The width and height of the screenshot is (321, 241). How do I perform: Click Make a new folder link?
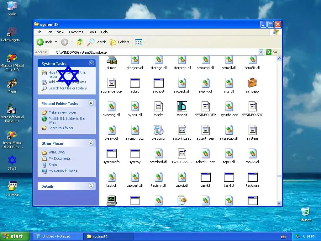pos(62,112)
